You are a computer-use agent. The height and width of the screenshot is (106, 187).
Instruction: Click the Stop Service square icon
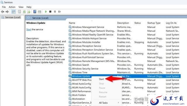tap(50, 12)
